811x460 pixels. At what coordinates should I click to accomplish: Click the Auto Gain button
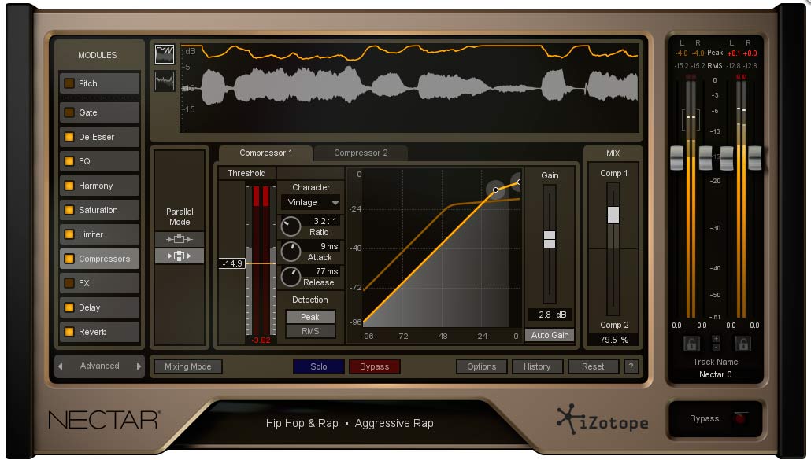pyautogui.click(x=550, y=335)
